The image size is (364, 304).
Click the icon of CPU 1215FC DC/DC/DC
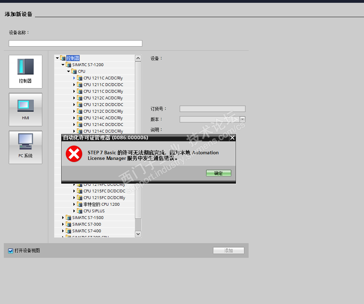[x=80, y=191]
